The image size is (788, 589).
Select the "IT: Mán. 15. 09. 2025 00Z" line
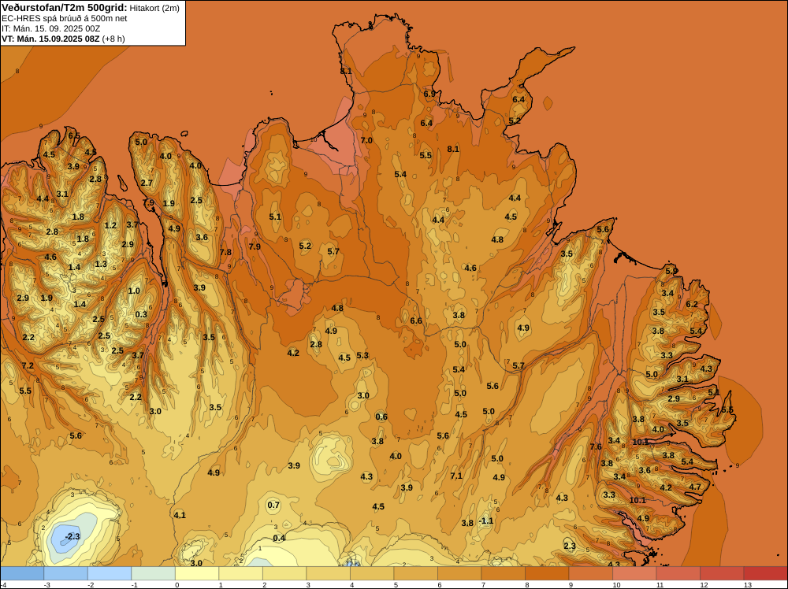50,28
